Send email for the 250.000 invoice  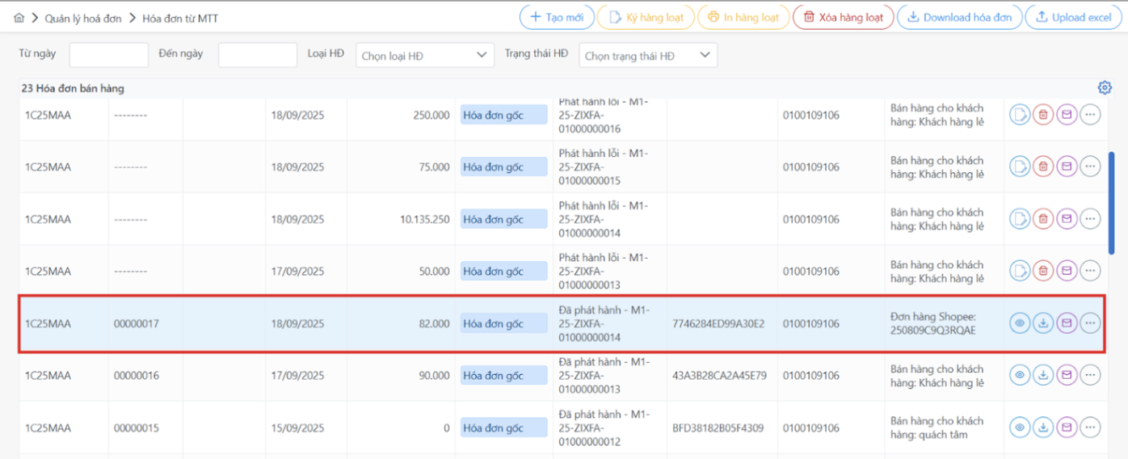click(1067, 115)
